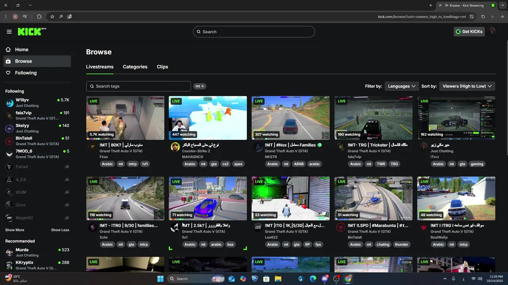Open Discord from the taskbar
Image resolution: width=508 pixels, height=285 pixels.
coord(325,279)
